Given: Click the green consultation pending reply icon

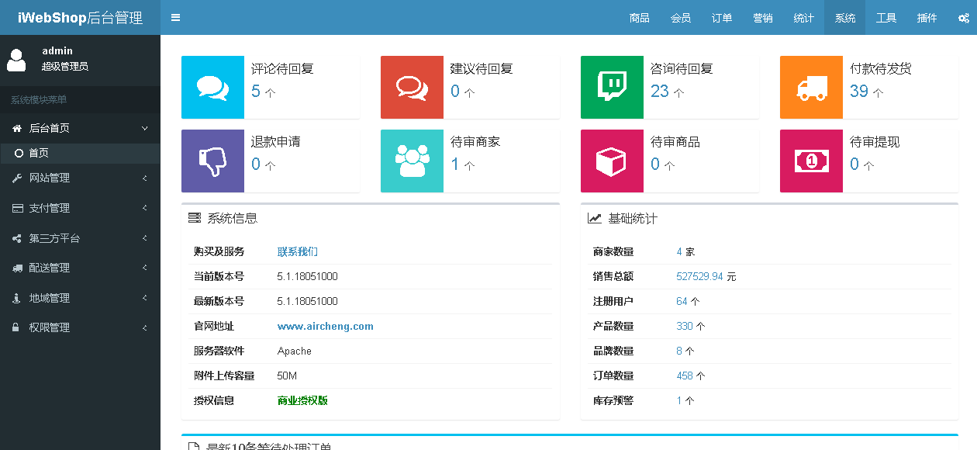Looking at the screenshot, I should 612,88.
